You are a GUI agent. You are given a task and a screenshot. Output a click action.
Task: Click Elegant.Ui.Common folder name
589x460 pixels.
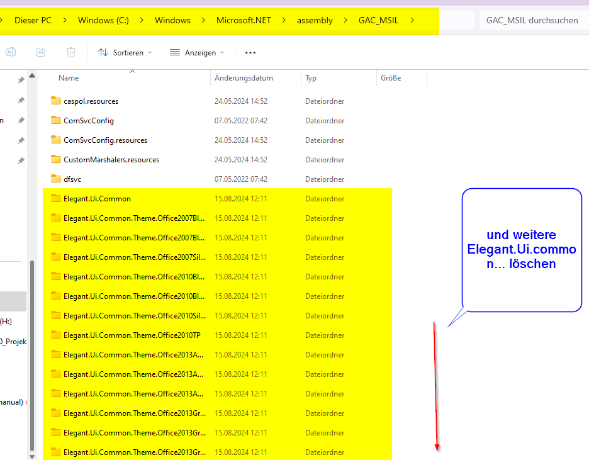[98, 199]
